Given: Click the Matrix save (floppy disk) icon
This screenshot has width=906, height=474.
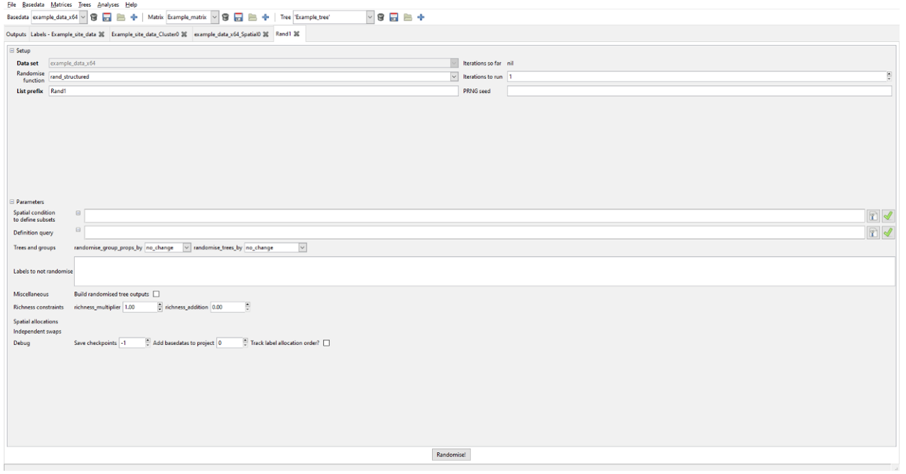Looking at the screenshot, I should (238, 17).
